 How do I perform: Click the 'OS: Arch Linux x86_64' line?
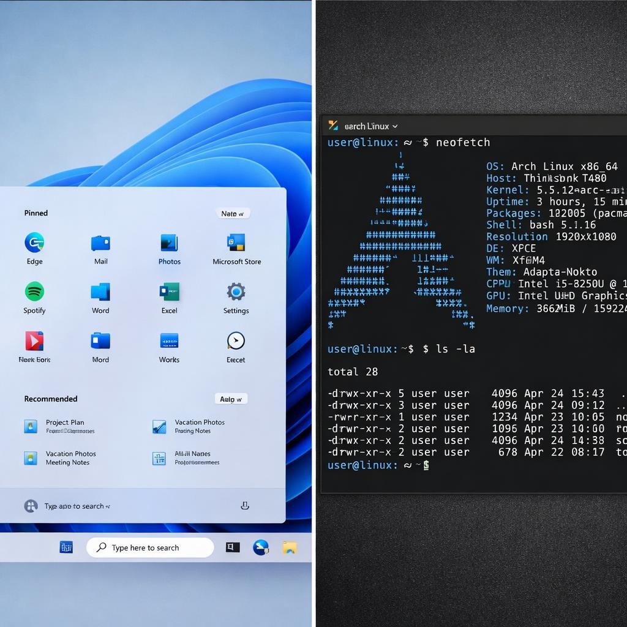[552, 167]
